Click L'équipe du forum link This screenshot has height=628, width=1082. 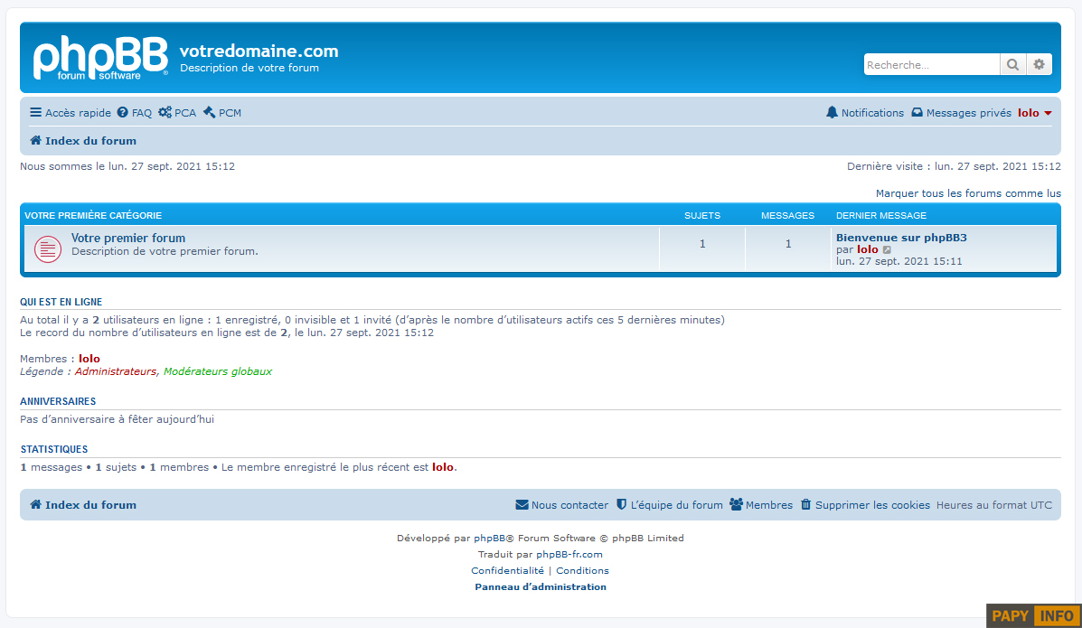coord(676,505)
